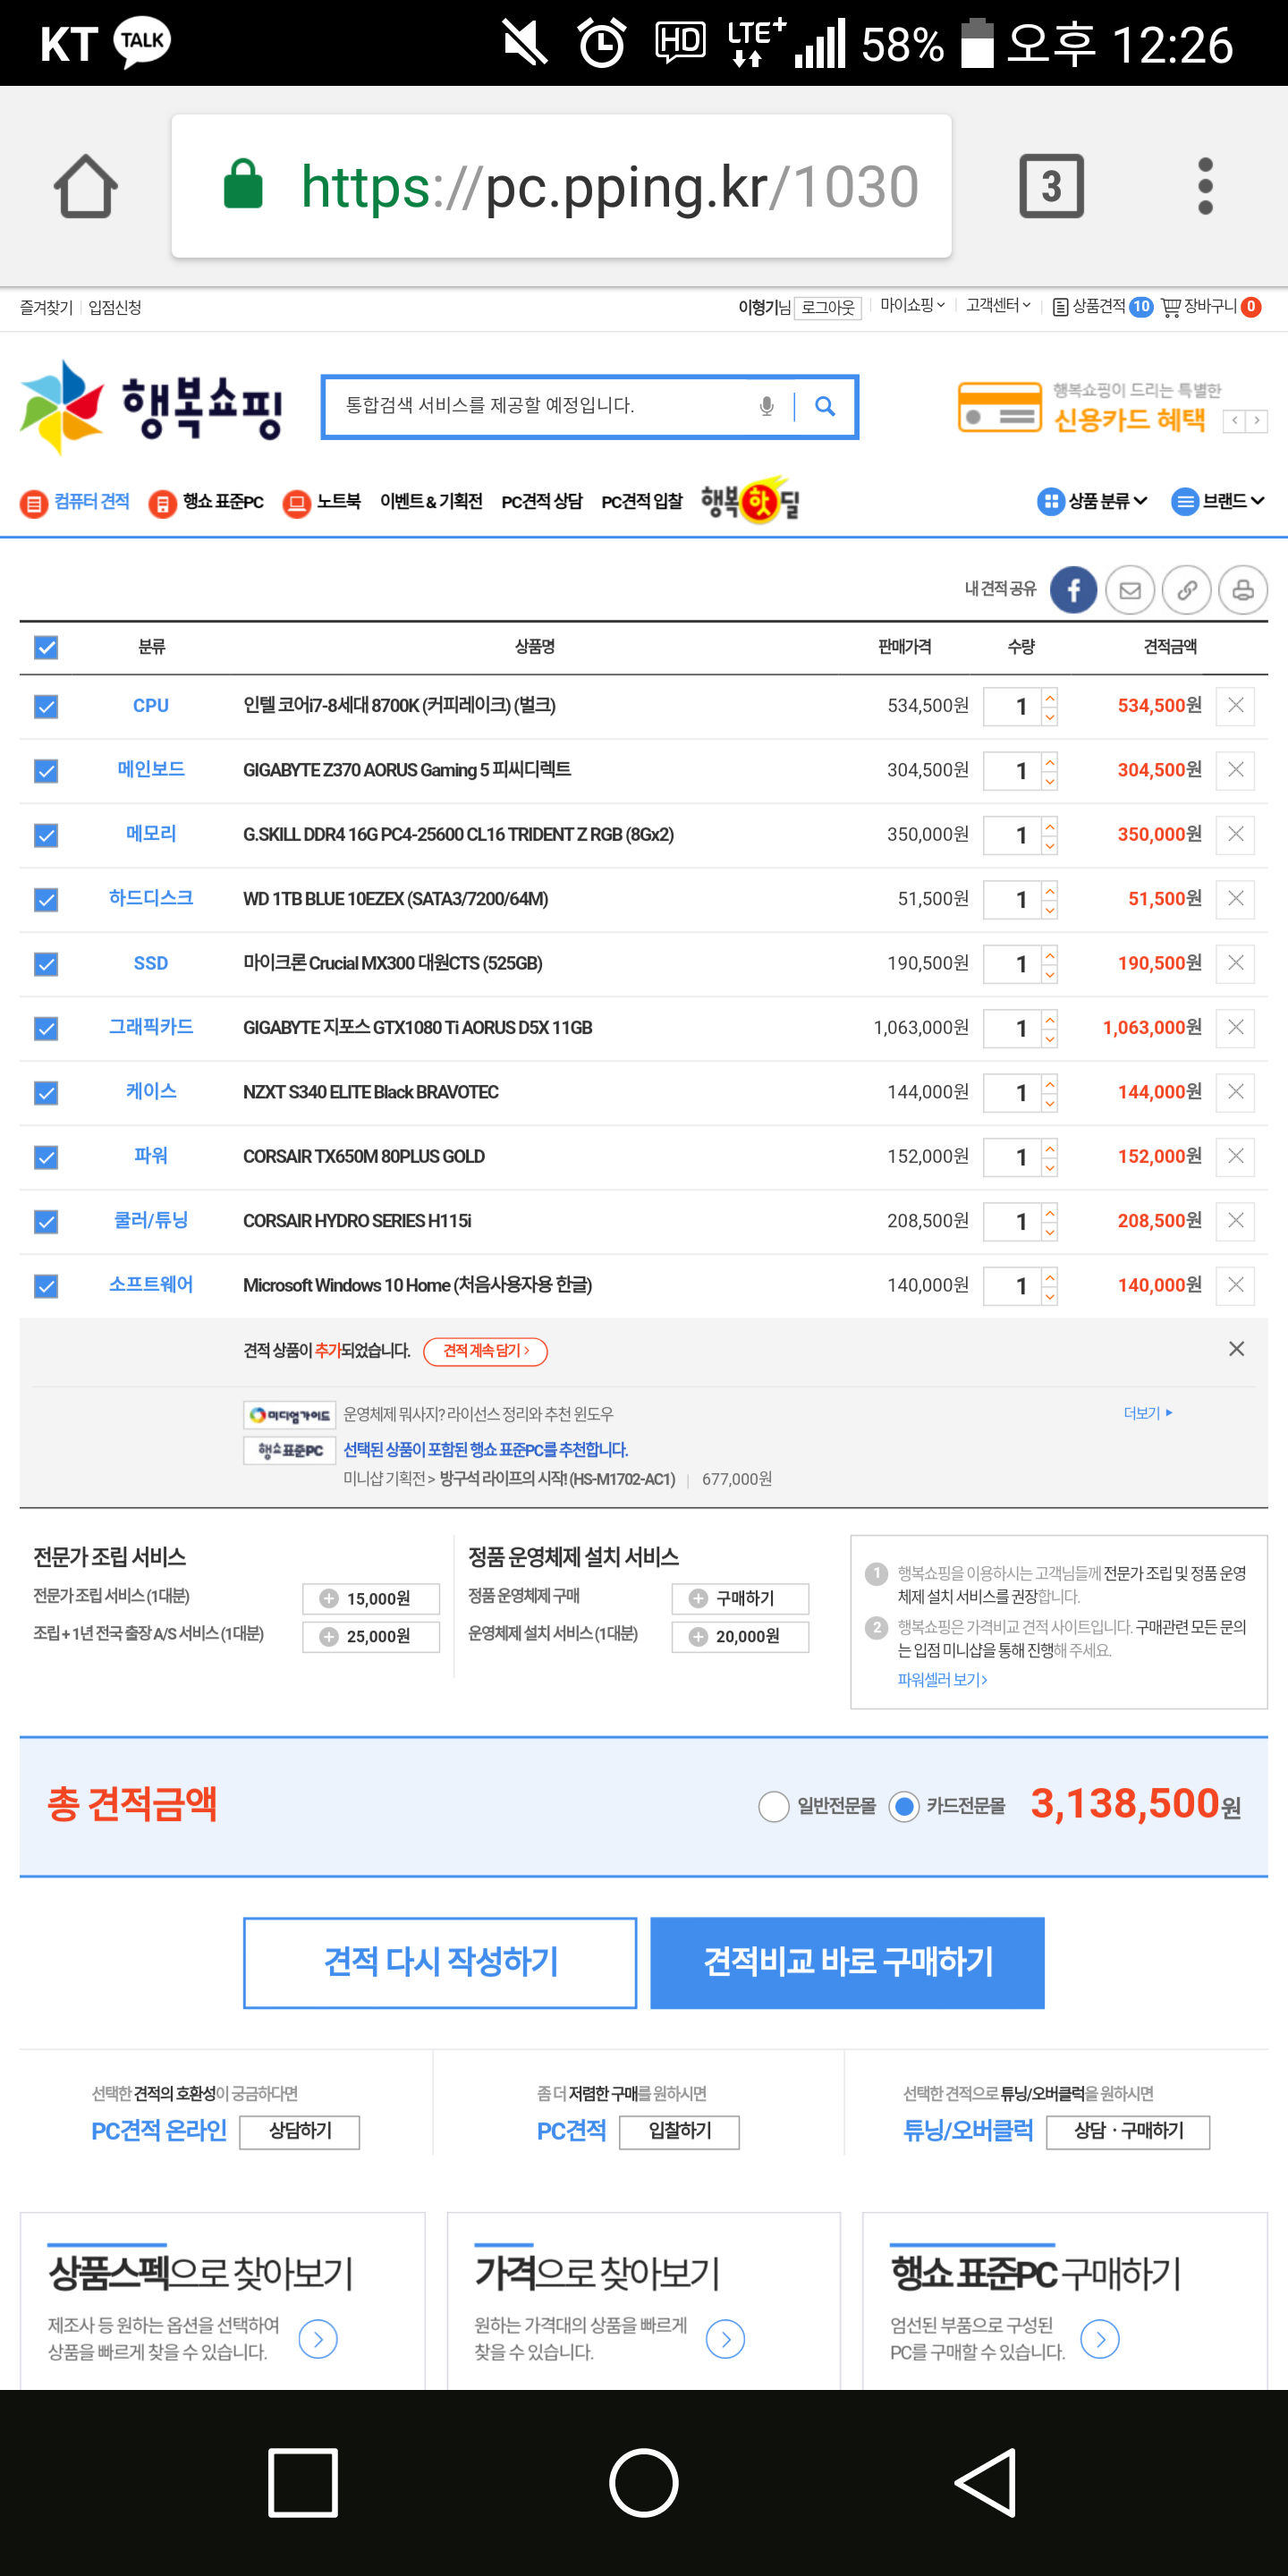
Task: Uncheck the 메모리 row checkbox
Action: (46, 835)
